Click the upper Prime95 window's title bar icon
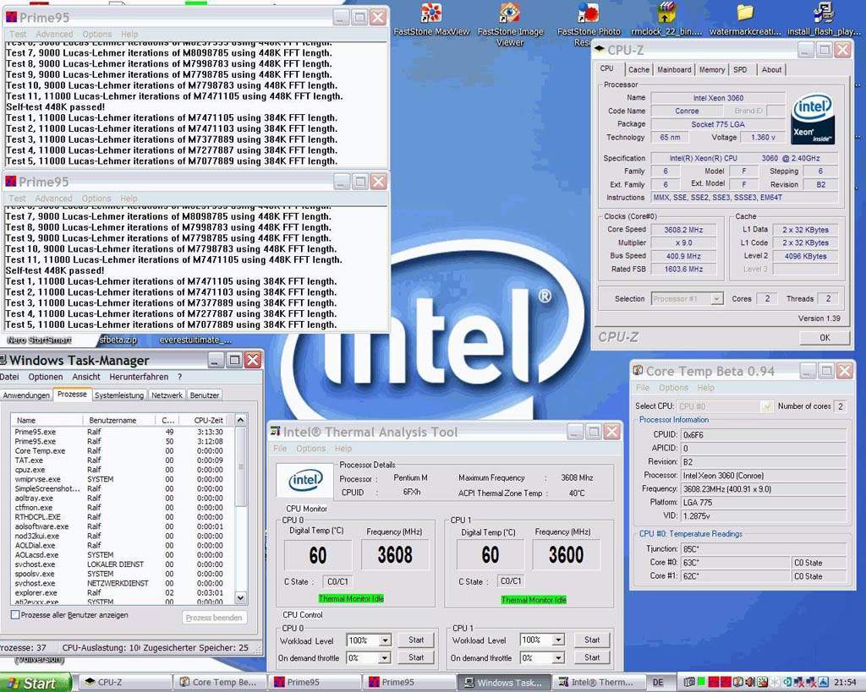Viewport: 866px width, 692px height. [x=10, y=17]
